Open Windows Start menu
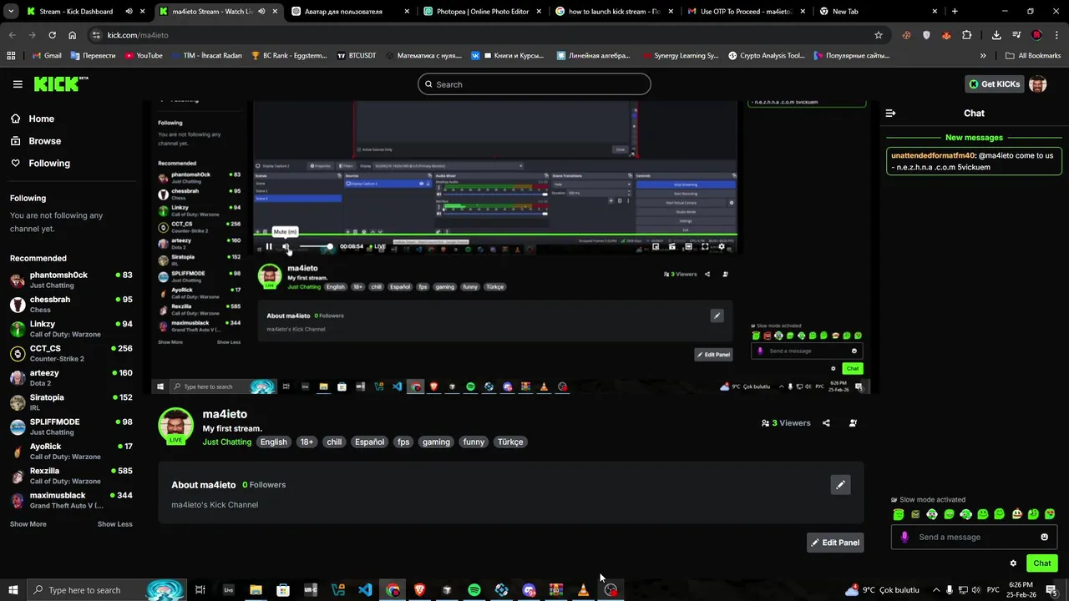 click(13, 590)
